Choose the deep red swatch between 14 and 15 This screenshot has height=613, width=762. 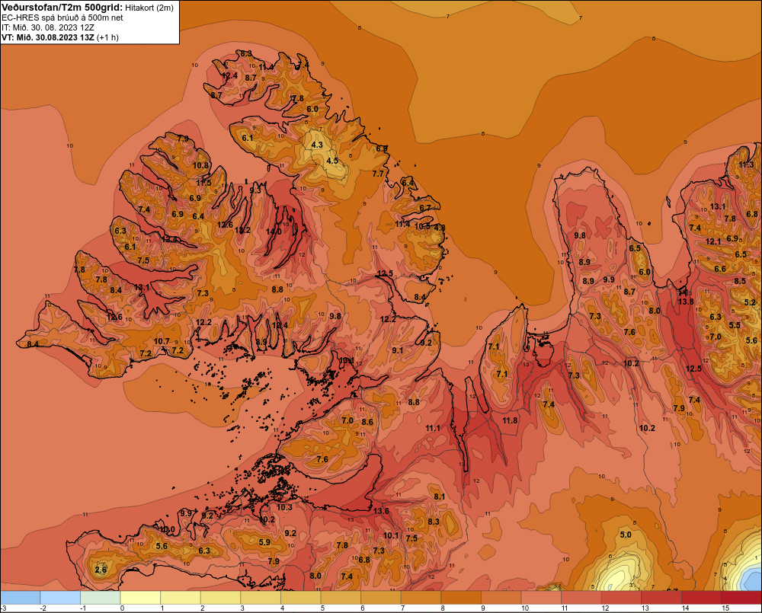click(701, 598)
